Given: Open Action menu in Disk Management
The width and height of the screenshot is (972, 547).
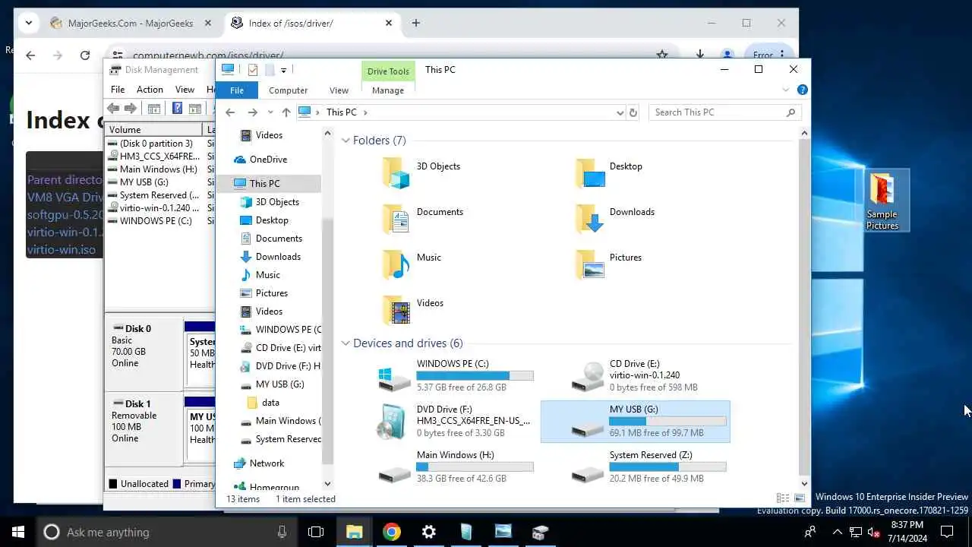Looking at the screenshot, I should [150, 89].
